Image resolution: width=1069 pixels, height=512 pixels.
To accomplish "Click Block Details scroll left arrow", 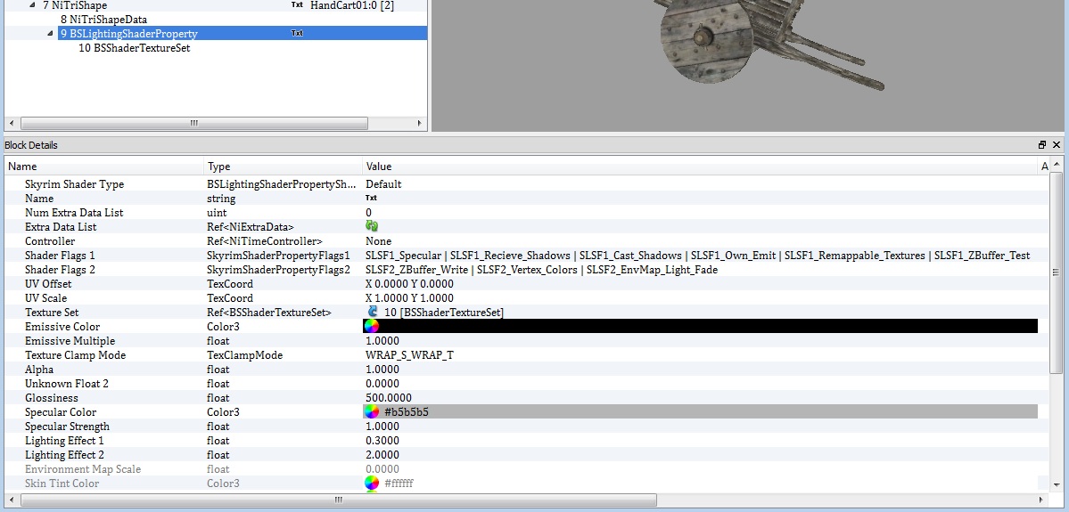I will point(12,500).
